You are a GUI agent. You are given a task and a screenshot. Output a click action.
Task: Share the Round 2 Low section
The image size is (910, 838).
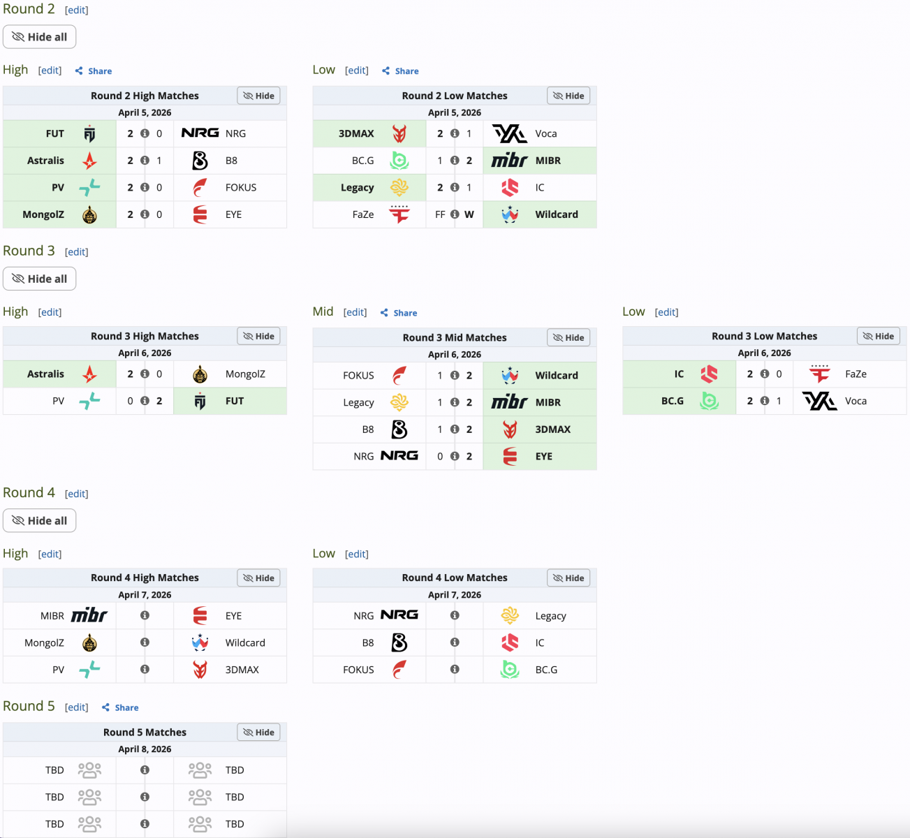(x=401, y=71)
